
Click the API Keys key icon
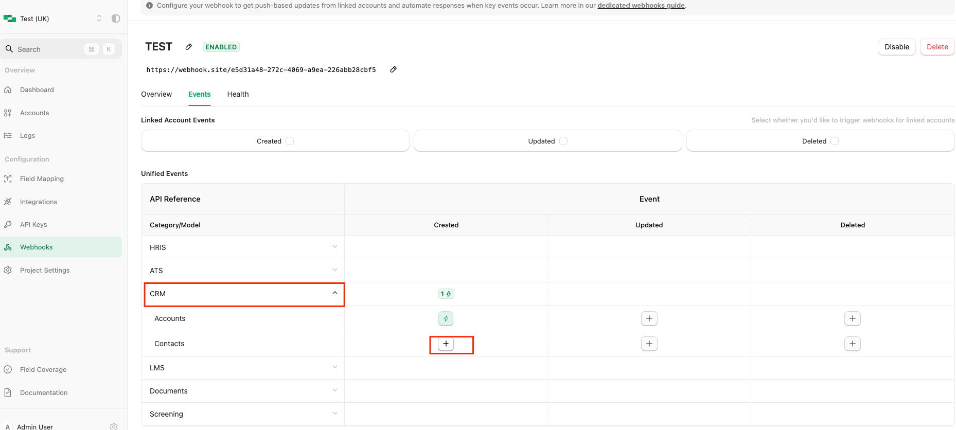point(8,224)
